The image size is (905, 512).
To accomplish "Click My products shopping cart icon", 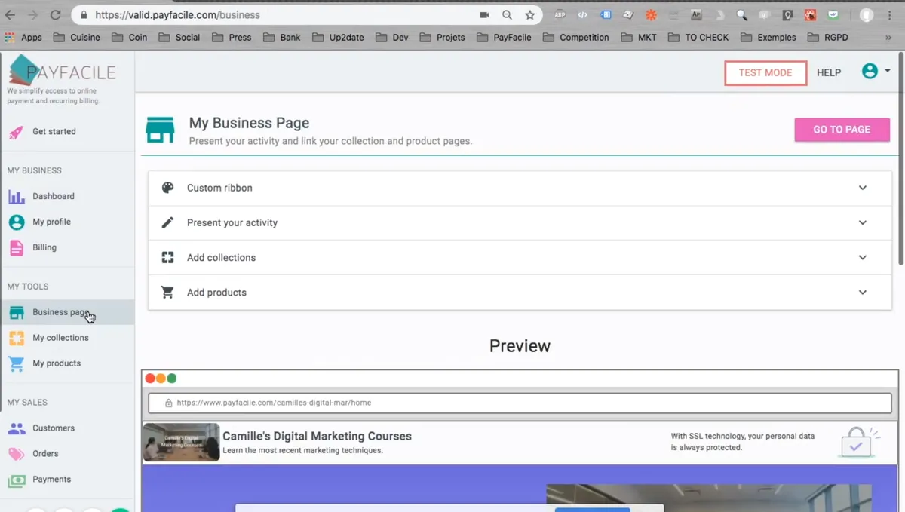I will tap(16, 364).
